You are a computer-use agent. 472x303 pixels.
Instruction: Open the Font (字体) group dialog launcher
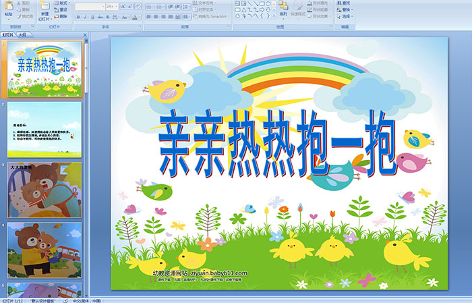click(140, 26)
